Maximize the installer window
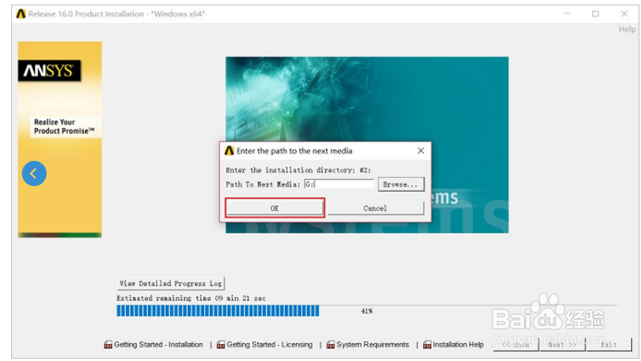 596,14
